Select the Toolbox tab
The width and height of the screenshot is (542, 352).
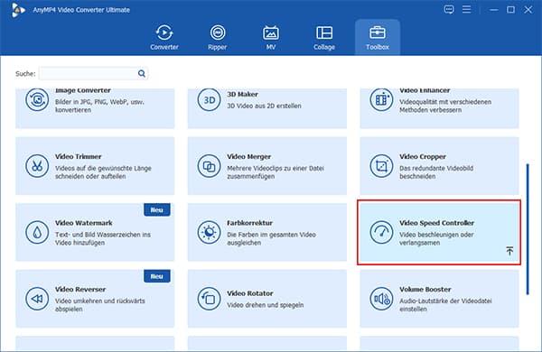click(378, 37)
